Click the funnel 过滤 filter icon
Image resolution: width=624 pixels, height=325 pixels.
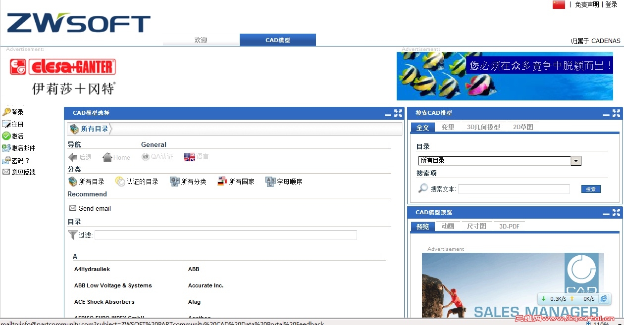[73, 235]
